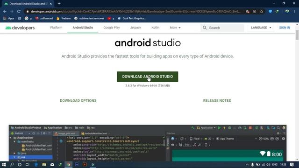Click the address bar URL
Viewport: 299px width, 168px height.
coord(135,11)
